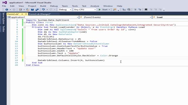This screenshot has width=188, height=105.
Task: Pin the Form2.vb tab
Action: coord(22,14)
